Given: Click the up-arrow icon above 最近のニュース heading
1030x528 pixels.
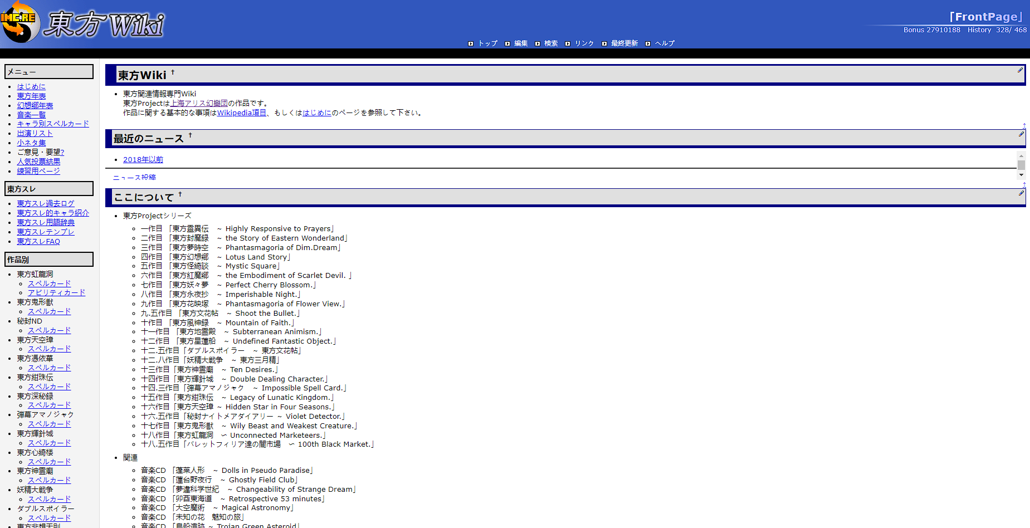Looking at the screenshot, I should [1024, 126].
